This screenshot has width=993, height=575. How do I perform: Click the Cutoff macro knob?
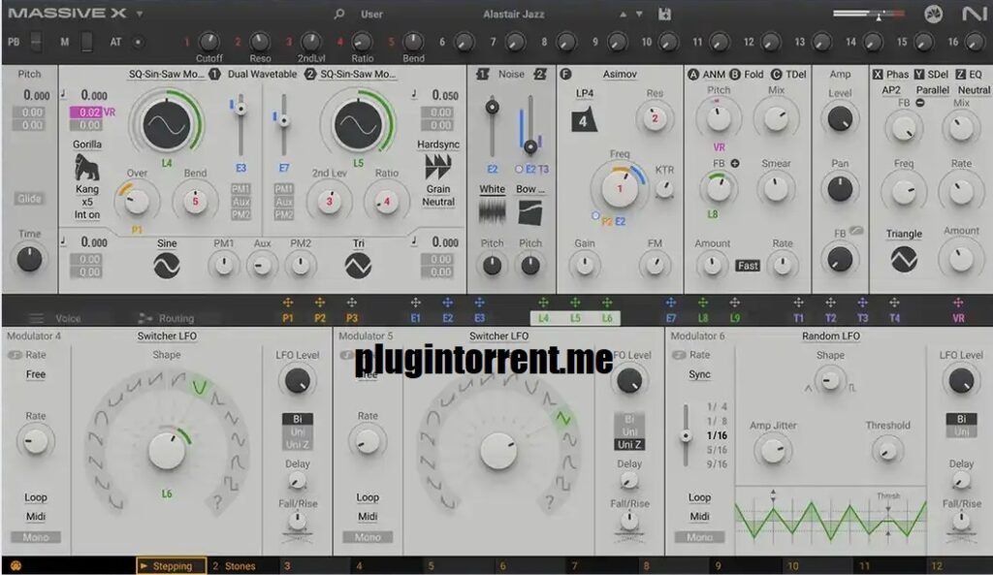[208, 41]
